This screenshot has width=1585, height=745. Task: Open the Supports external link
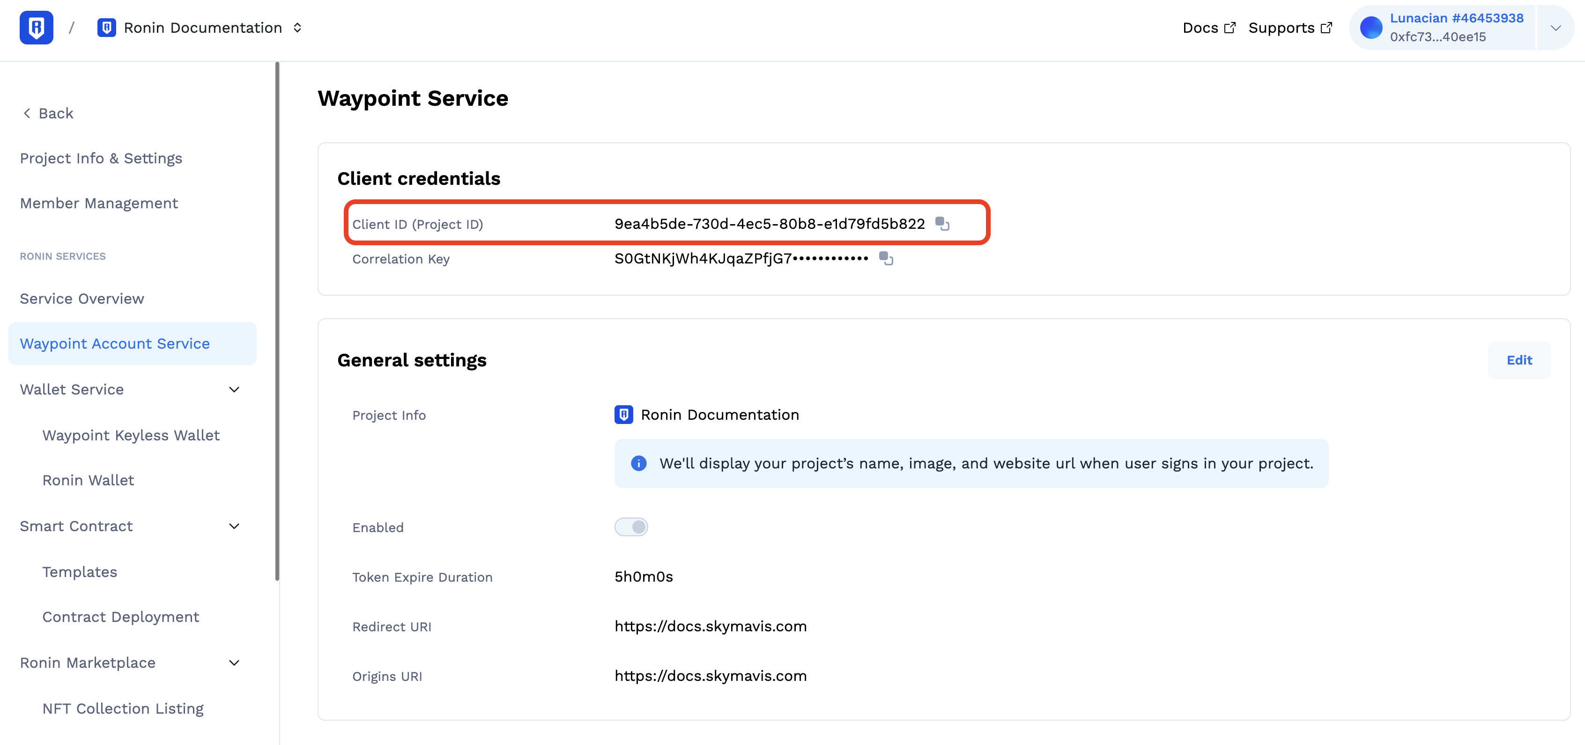[x=1289, y=28]
